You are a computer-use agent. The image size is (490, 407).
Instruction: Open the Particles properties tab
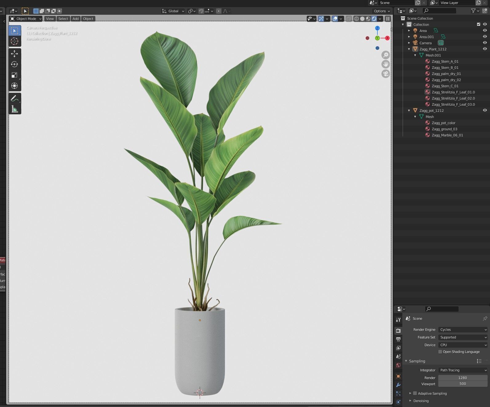(x=398, y=393)
